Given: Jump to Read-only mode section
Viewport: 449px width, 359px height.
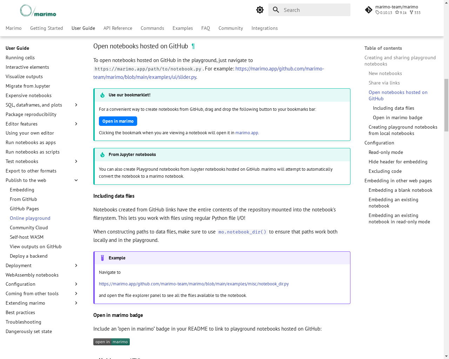Looking at the screenshot, I should 386,152.
